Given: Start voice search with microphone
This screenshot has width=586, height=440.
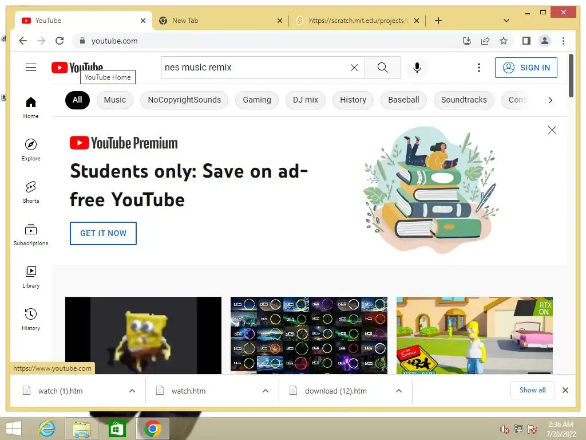Looking at the screenshot, I should (417, 68).
